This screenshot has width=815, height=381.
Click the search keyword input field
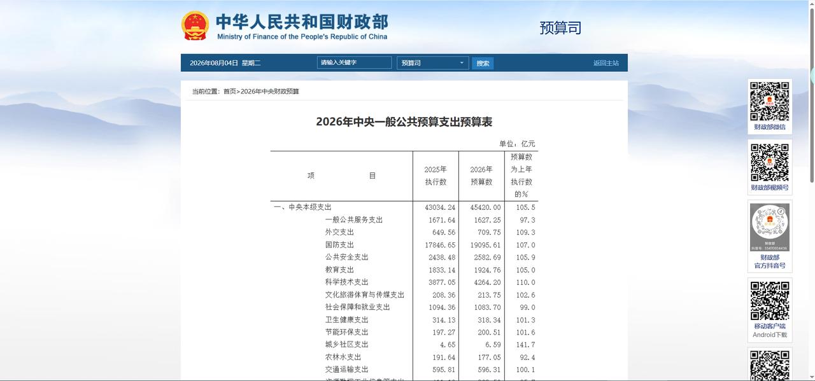pyautogui.click(x=354, y=62)
